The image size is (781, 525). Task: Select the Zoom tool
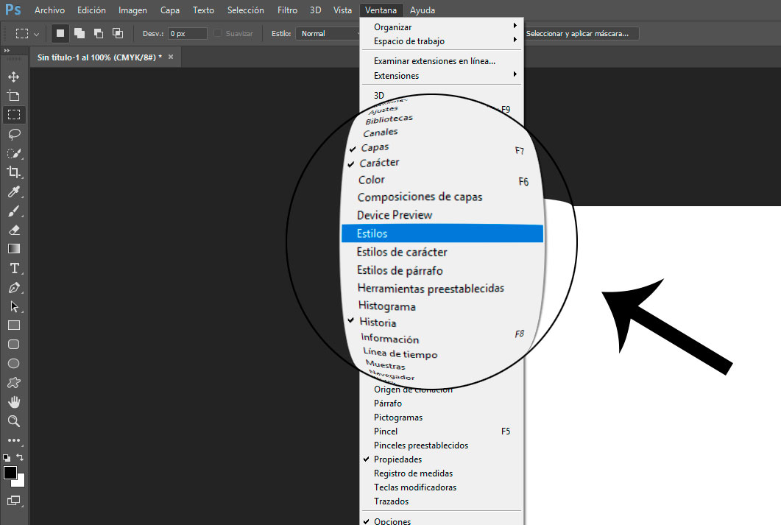click(14, 421)
